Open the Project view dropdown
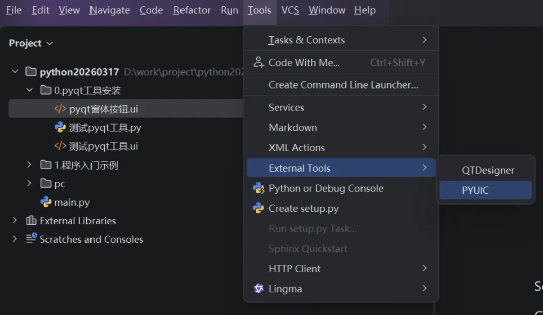The height and width of the screenshot is (315, 543). tap(31, 43)
